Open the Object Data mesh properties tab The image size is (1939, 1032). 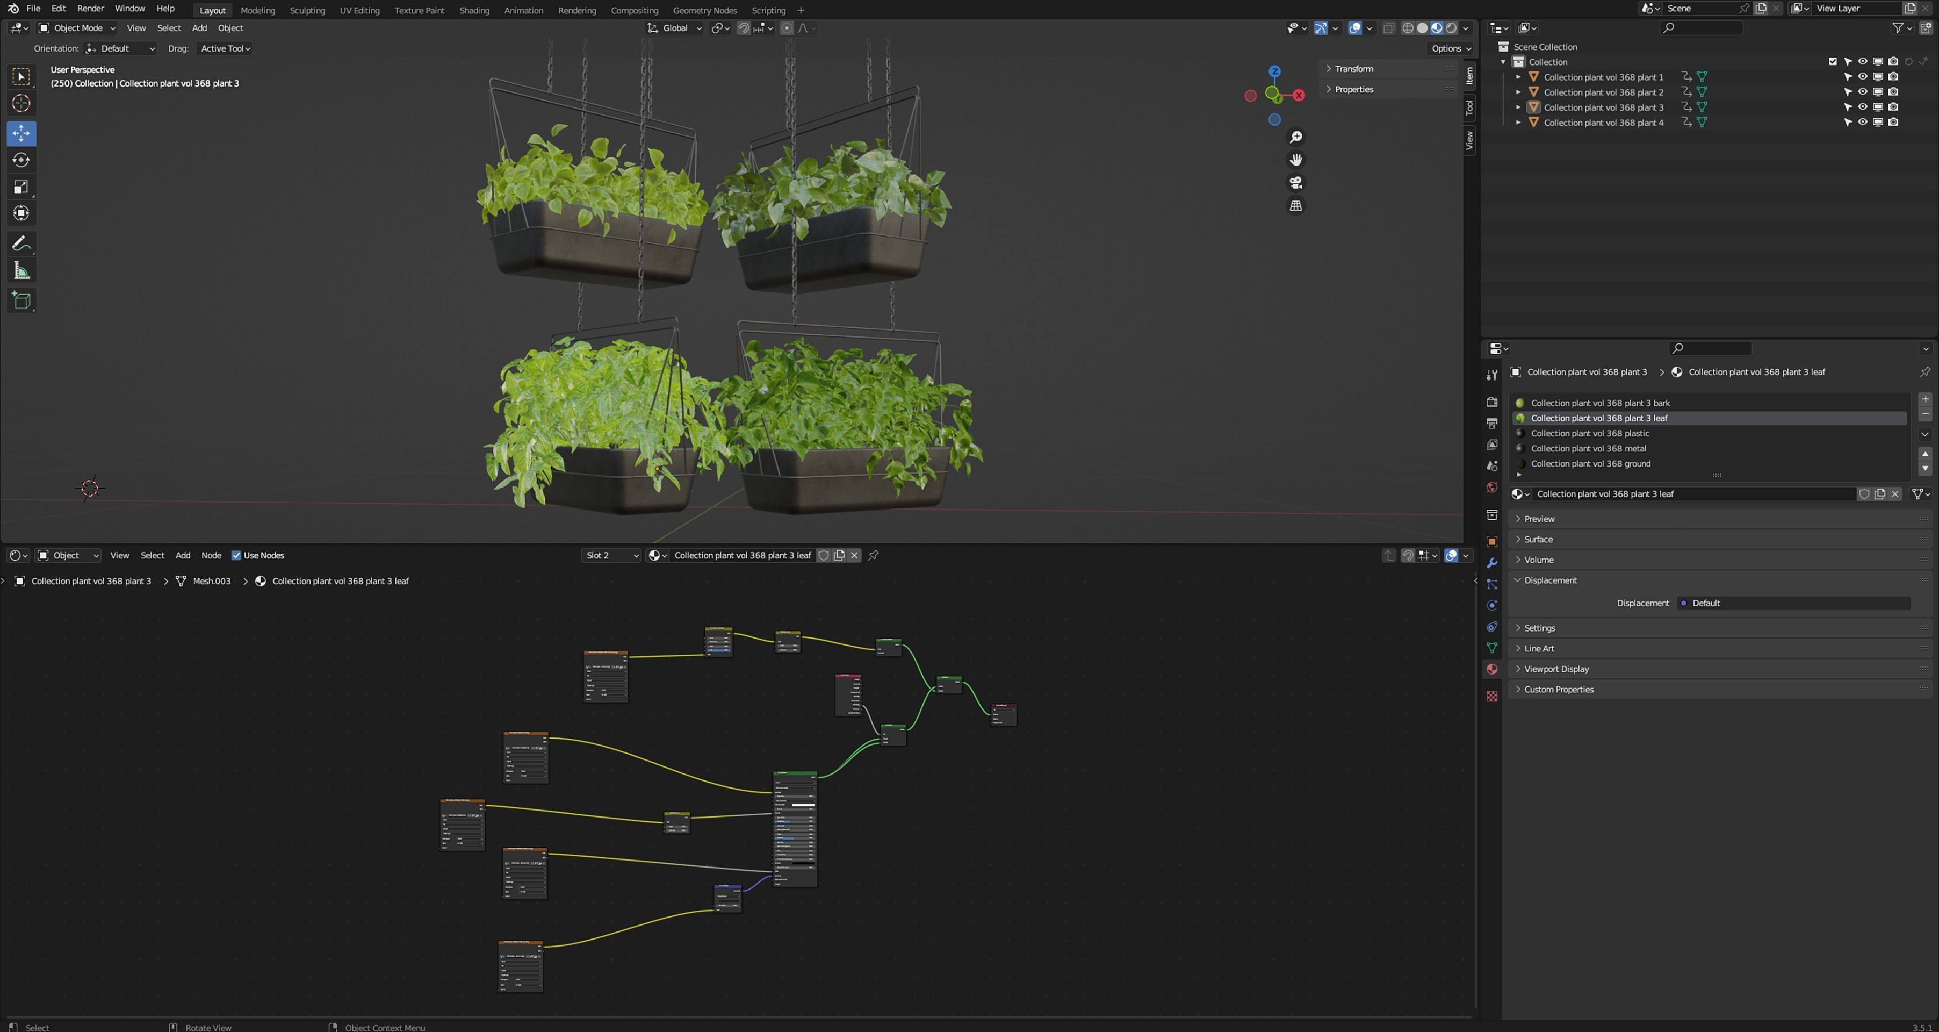(1492, 648)
